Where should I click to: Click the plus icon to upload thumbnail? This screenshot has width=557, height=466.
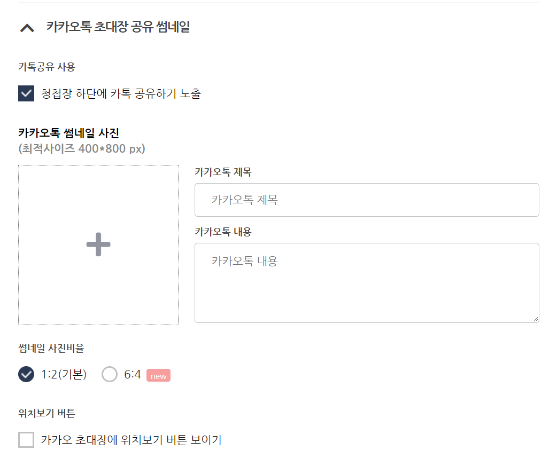[x=98, y=244]
